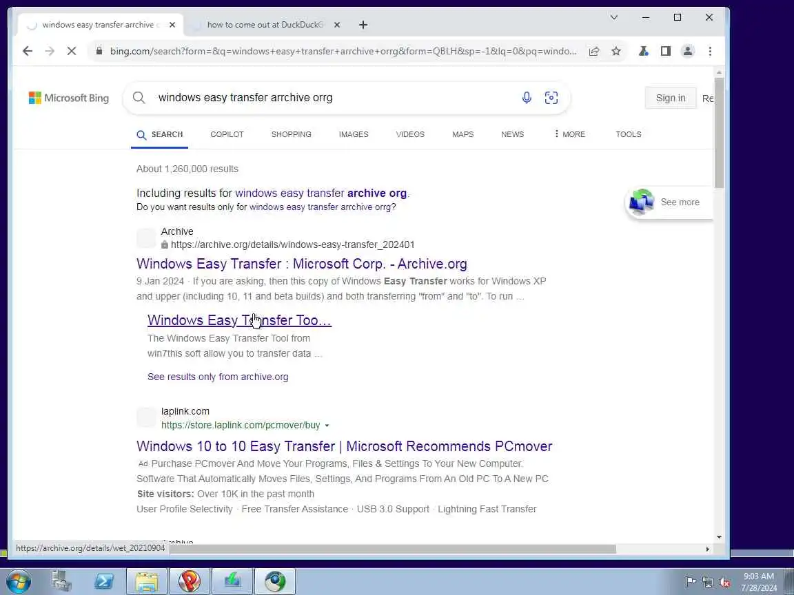794x595 pixels.
Task: Click the browser forward arrow
Action: point(49,51)
